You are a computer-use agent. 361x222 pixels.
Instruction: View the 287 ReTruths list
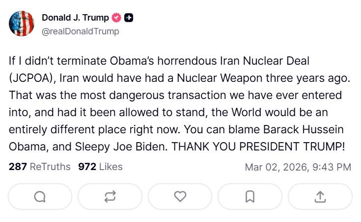tap(40, 167)
